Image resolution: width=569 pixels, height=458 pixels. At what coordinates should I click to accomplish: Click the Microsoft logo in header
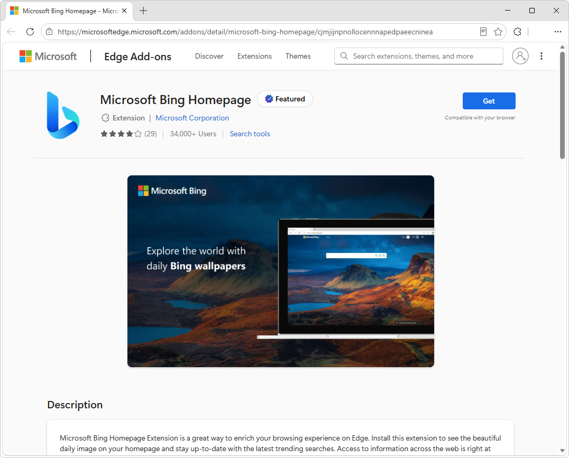(48, 56)
